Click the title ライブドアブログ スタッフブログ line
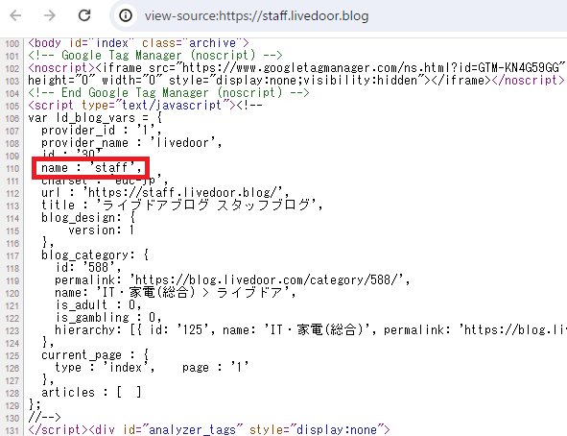 coord(182,205)
